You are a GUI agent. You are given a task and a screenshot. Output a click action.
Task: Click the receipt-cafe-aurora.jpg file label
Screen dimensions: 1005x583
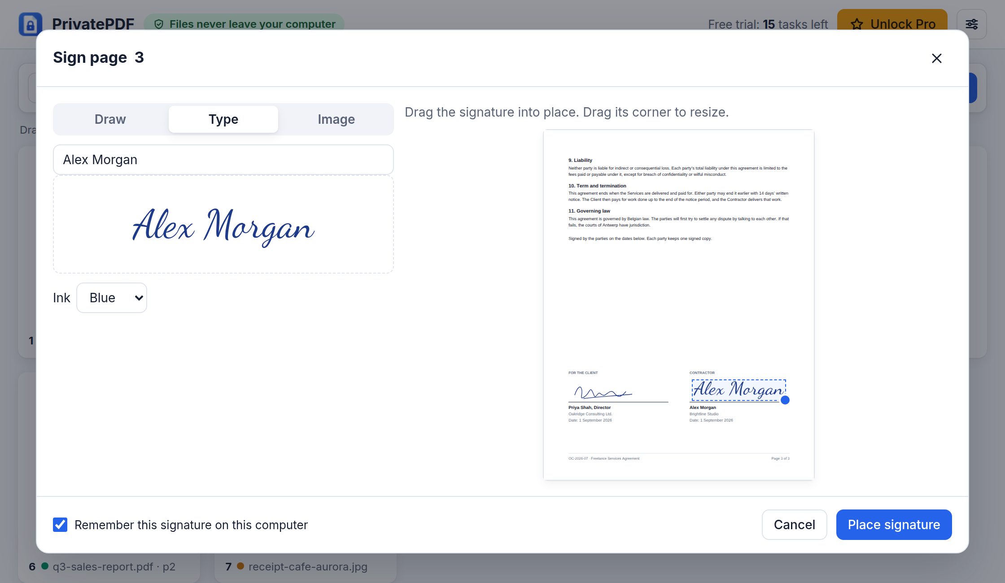coord(308,567)
